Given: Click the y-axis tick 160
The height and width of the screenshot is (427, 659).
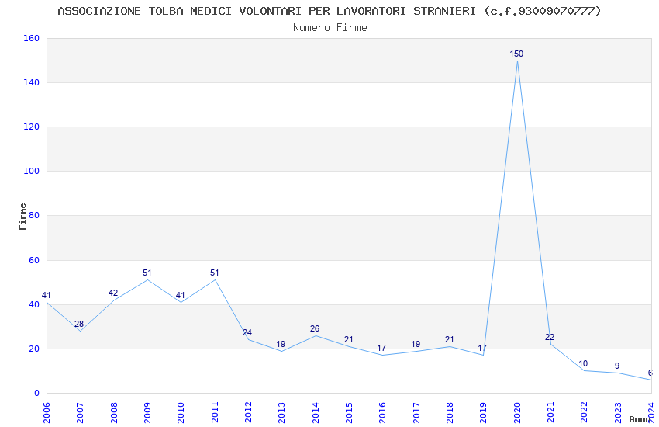Looking at the screenshot, I should coord(32,38).
